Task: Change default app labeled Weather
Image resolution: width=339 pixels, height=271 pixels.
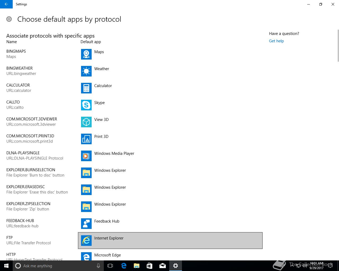Action: pos(170,71)
